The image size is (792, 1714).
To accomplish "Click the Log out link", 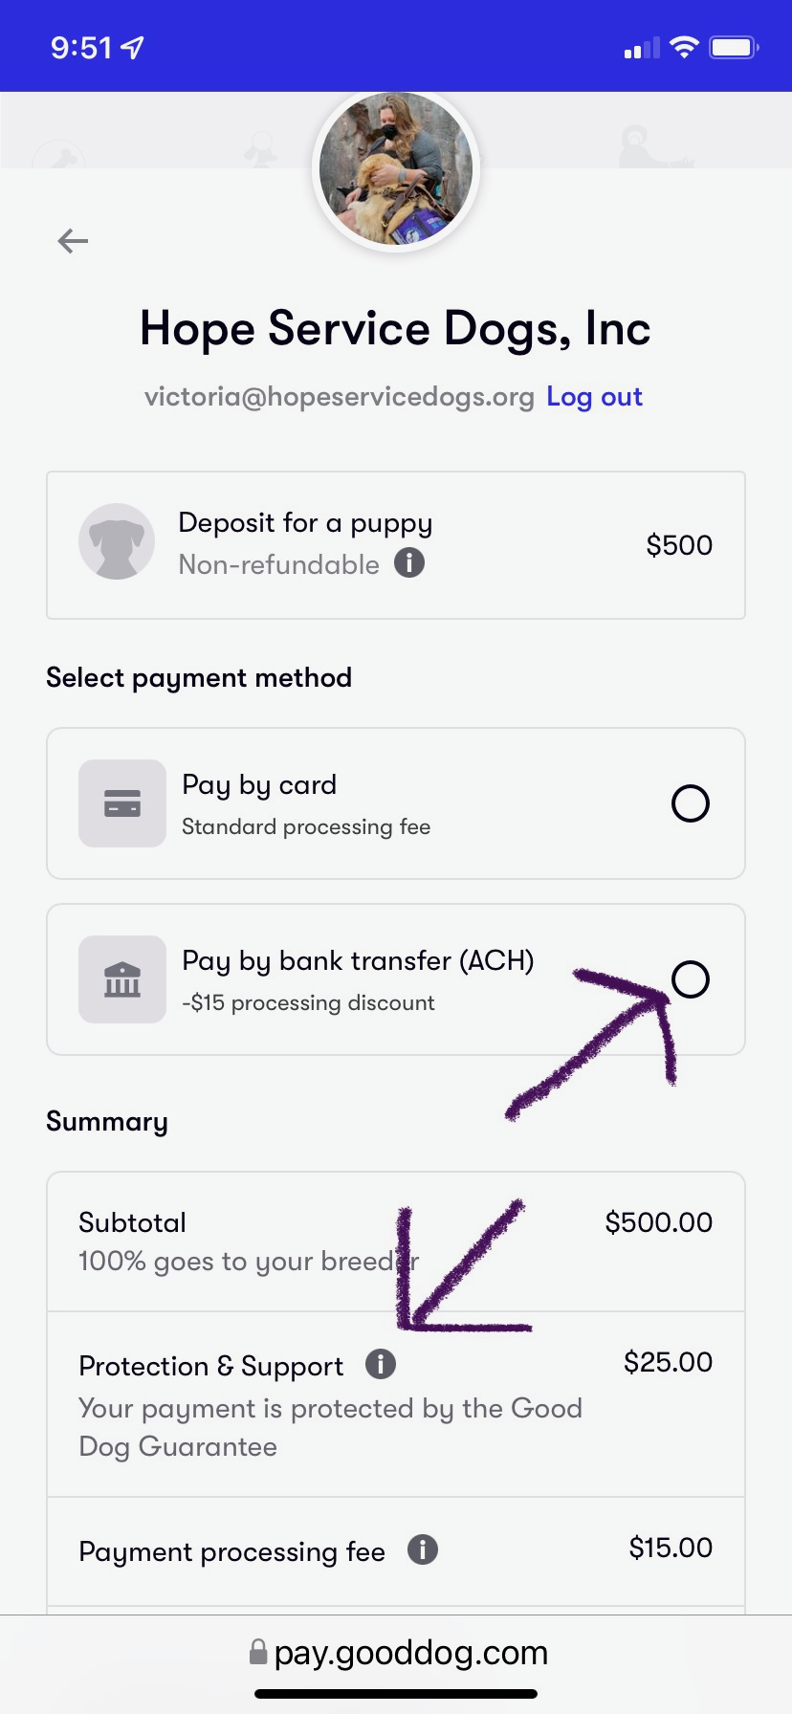I will 594,396.
